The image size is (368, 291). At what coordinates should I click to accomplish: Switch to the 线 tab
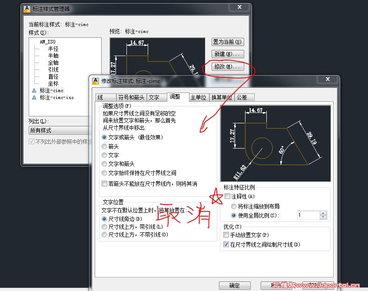(x=106, y=97)
